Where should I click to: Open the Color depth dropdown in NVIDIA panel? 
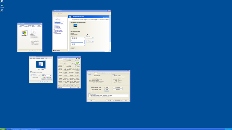(90, 42)
